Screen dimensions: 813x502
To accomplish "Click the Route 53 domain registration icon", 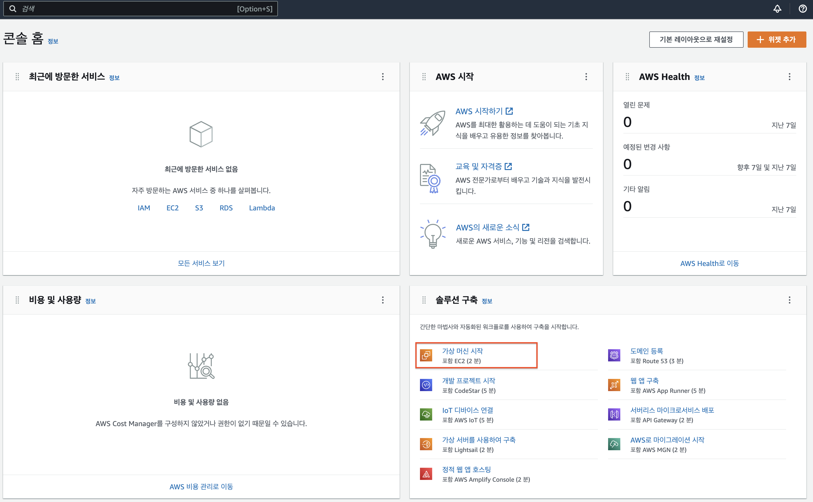I will pos(614,355).
